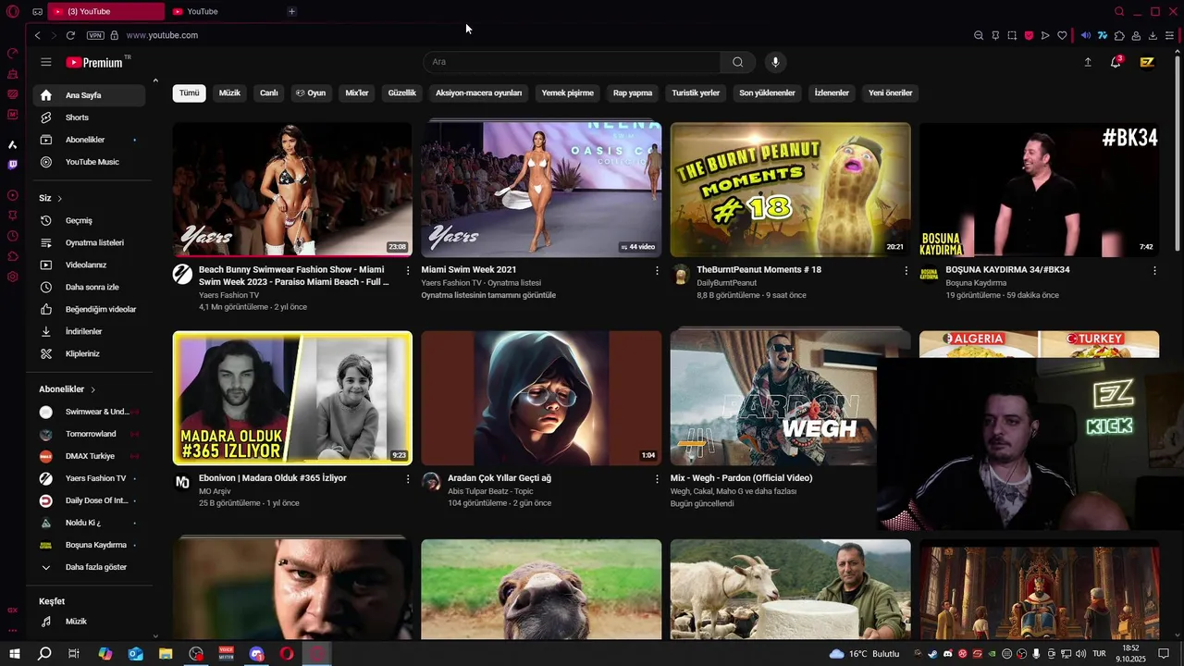Open Beğendiğim videolar in sidebar
This screenshot has height=666, width=1184.
[90, 309]
